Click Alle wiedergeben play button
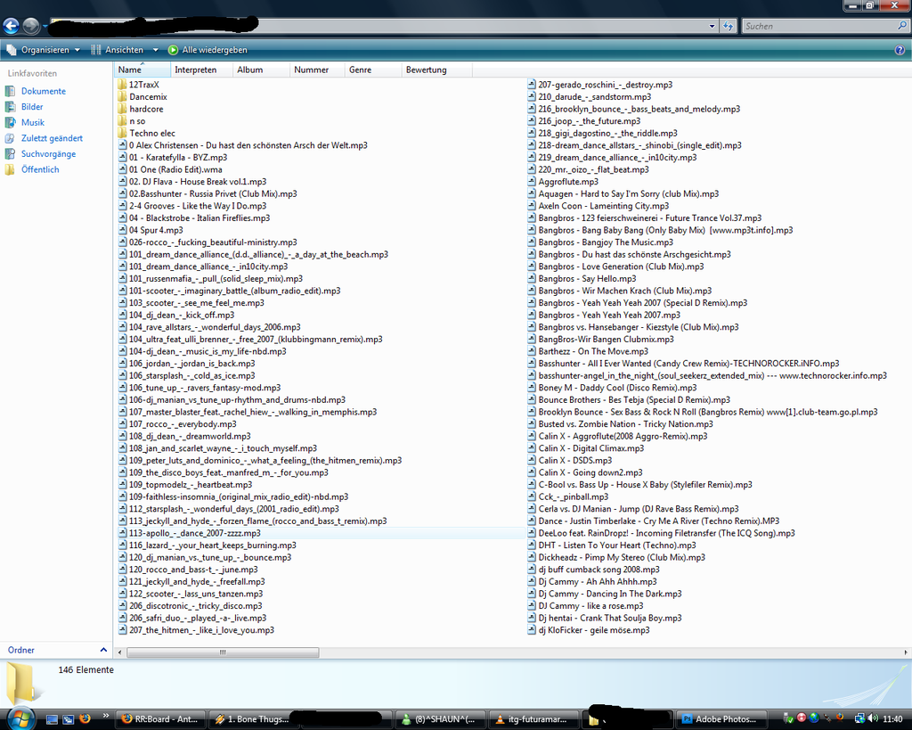Screen dimensions: 912x730 (x=208, y=50)
